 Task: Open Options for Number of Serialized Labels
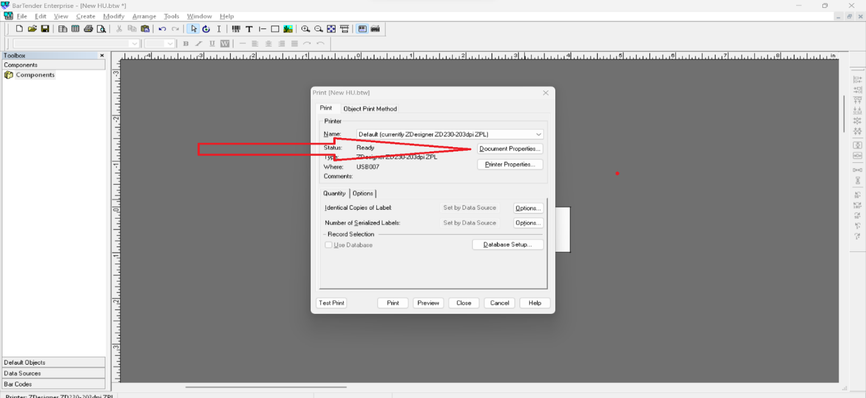point(528,223)
